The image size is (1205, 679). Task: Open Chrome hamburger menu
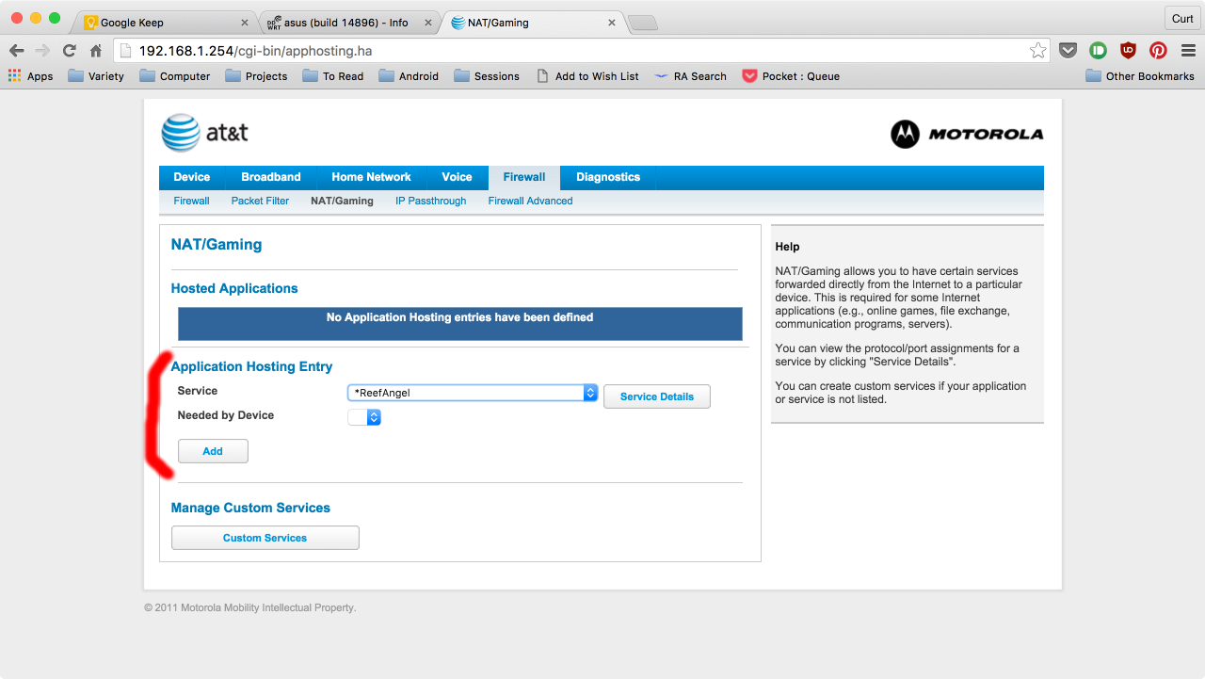pyautogui.click(x=1187, y=51)
